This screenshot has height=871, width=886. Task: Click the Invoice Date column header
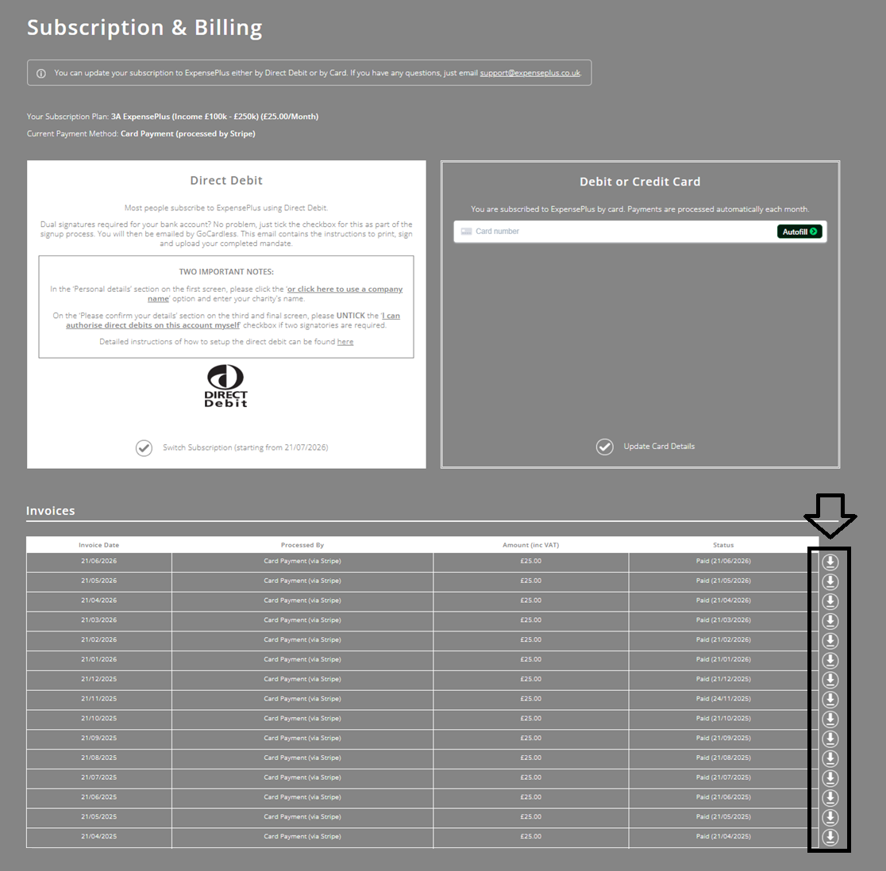99,545
